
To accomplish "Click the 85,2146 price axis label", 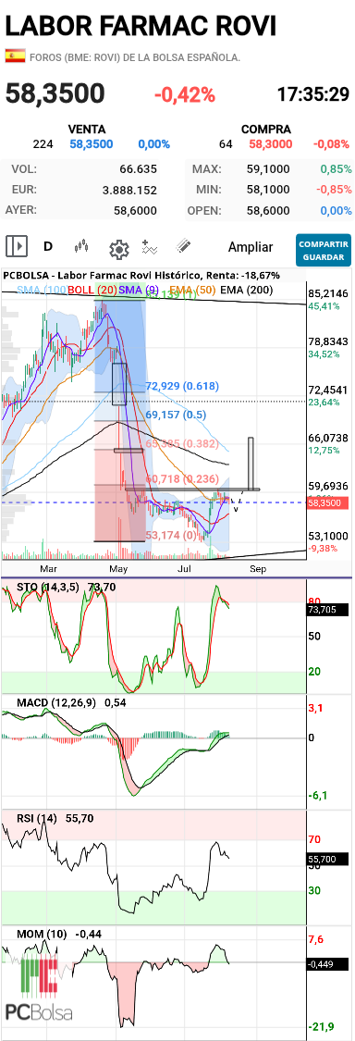I will [x=328, y=293].
